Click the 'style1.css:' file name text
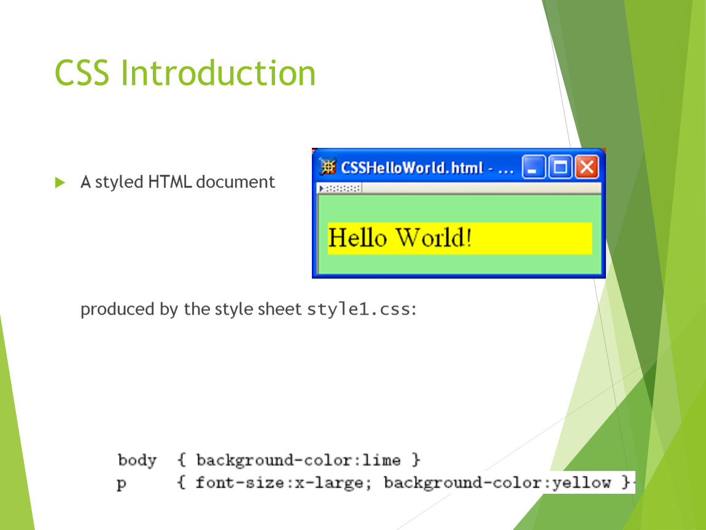The height and width of the screenshot is (530, 706). 362,310
